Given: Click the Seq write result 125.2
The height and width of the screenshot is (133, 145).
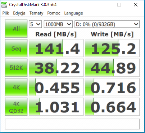Looking at the screenshot, I should [x=112, y=48].
